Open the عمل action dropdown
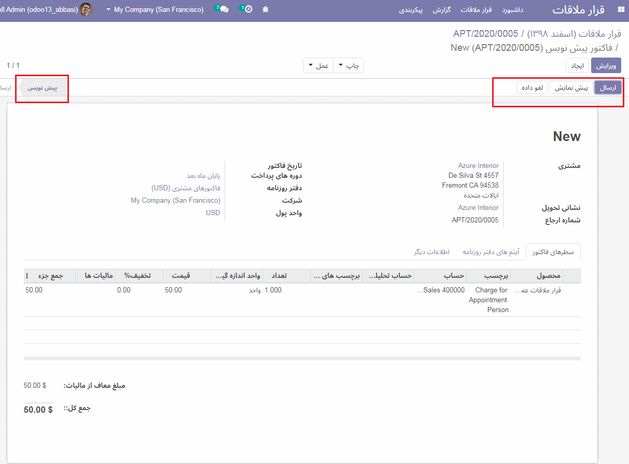Viewport: 629px width, 464px height. tap(318, 66)
